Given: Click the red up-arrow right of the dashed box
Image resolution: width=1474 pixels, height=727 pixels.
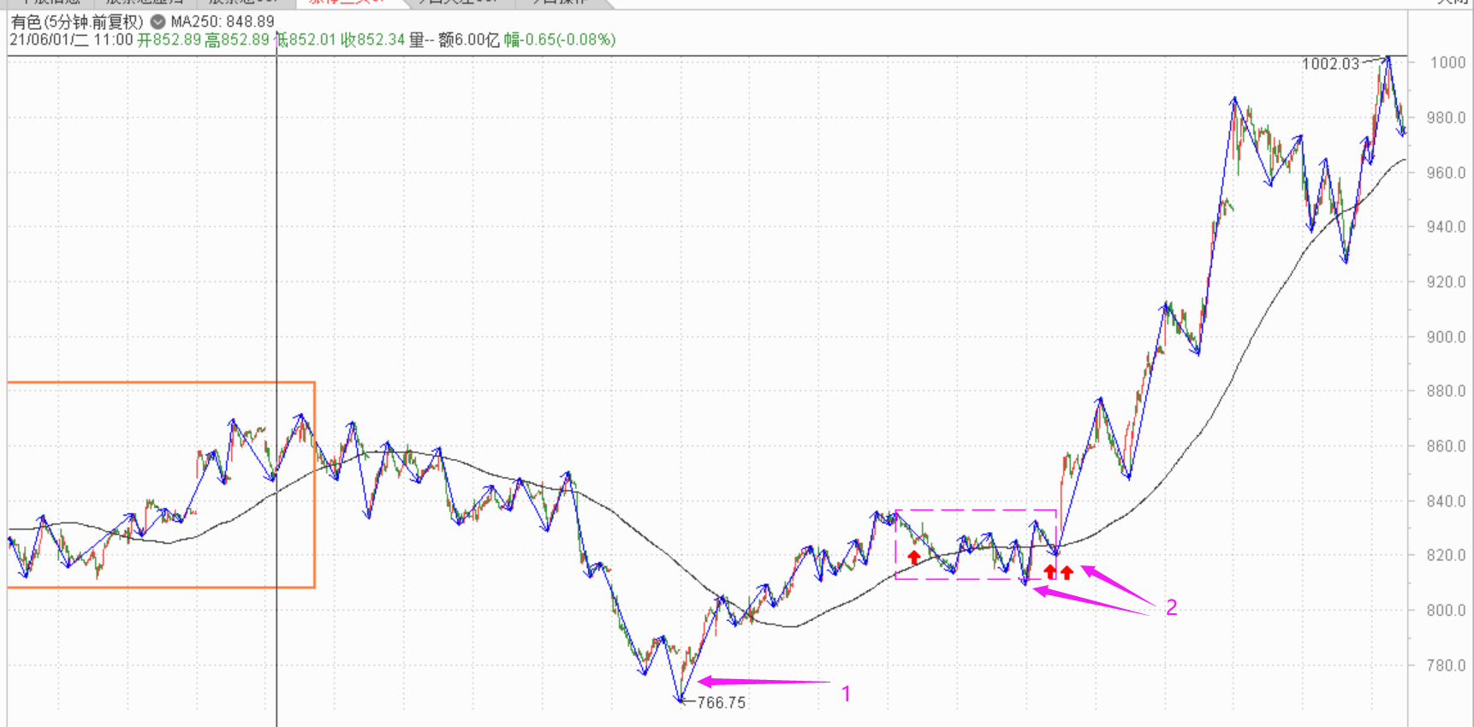Looking at the screenshot, I should 1067,572.
